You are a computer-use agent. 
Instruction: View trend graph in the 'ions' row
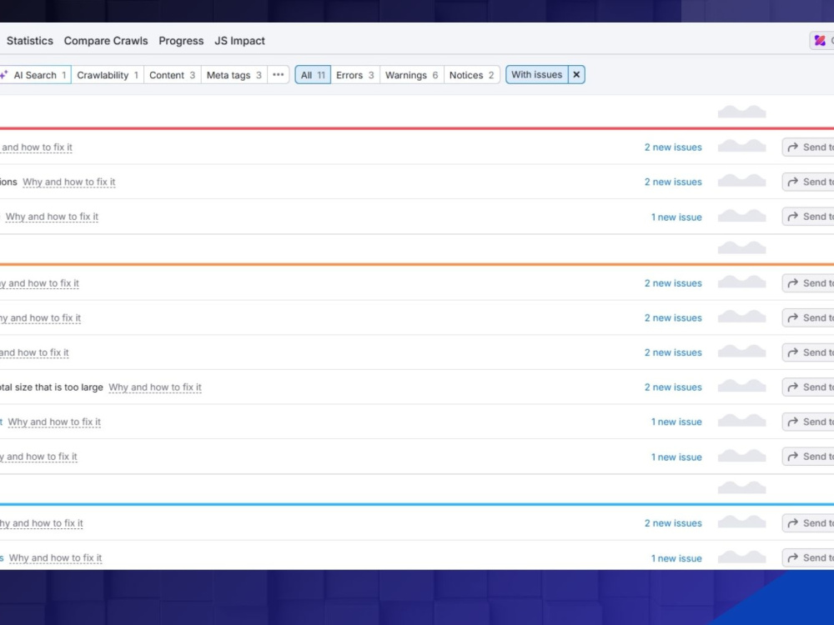(742, 181)
